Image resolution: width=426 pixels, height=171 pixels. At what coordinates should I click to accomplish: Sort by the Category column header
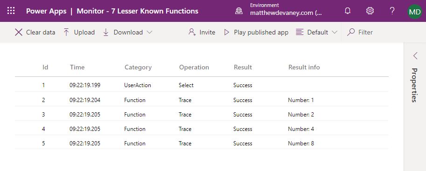pyautogui.click(x=138, y=67)
